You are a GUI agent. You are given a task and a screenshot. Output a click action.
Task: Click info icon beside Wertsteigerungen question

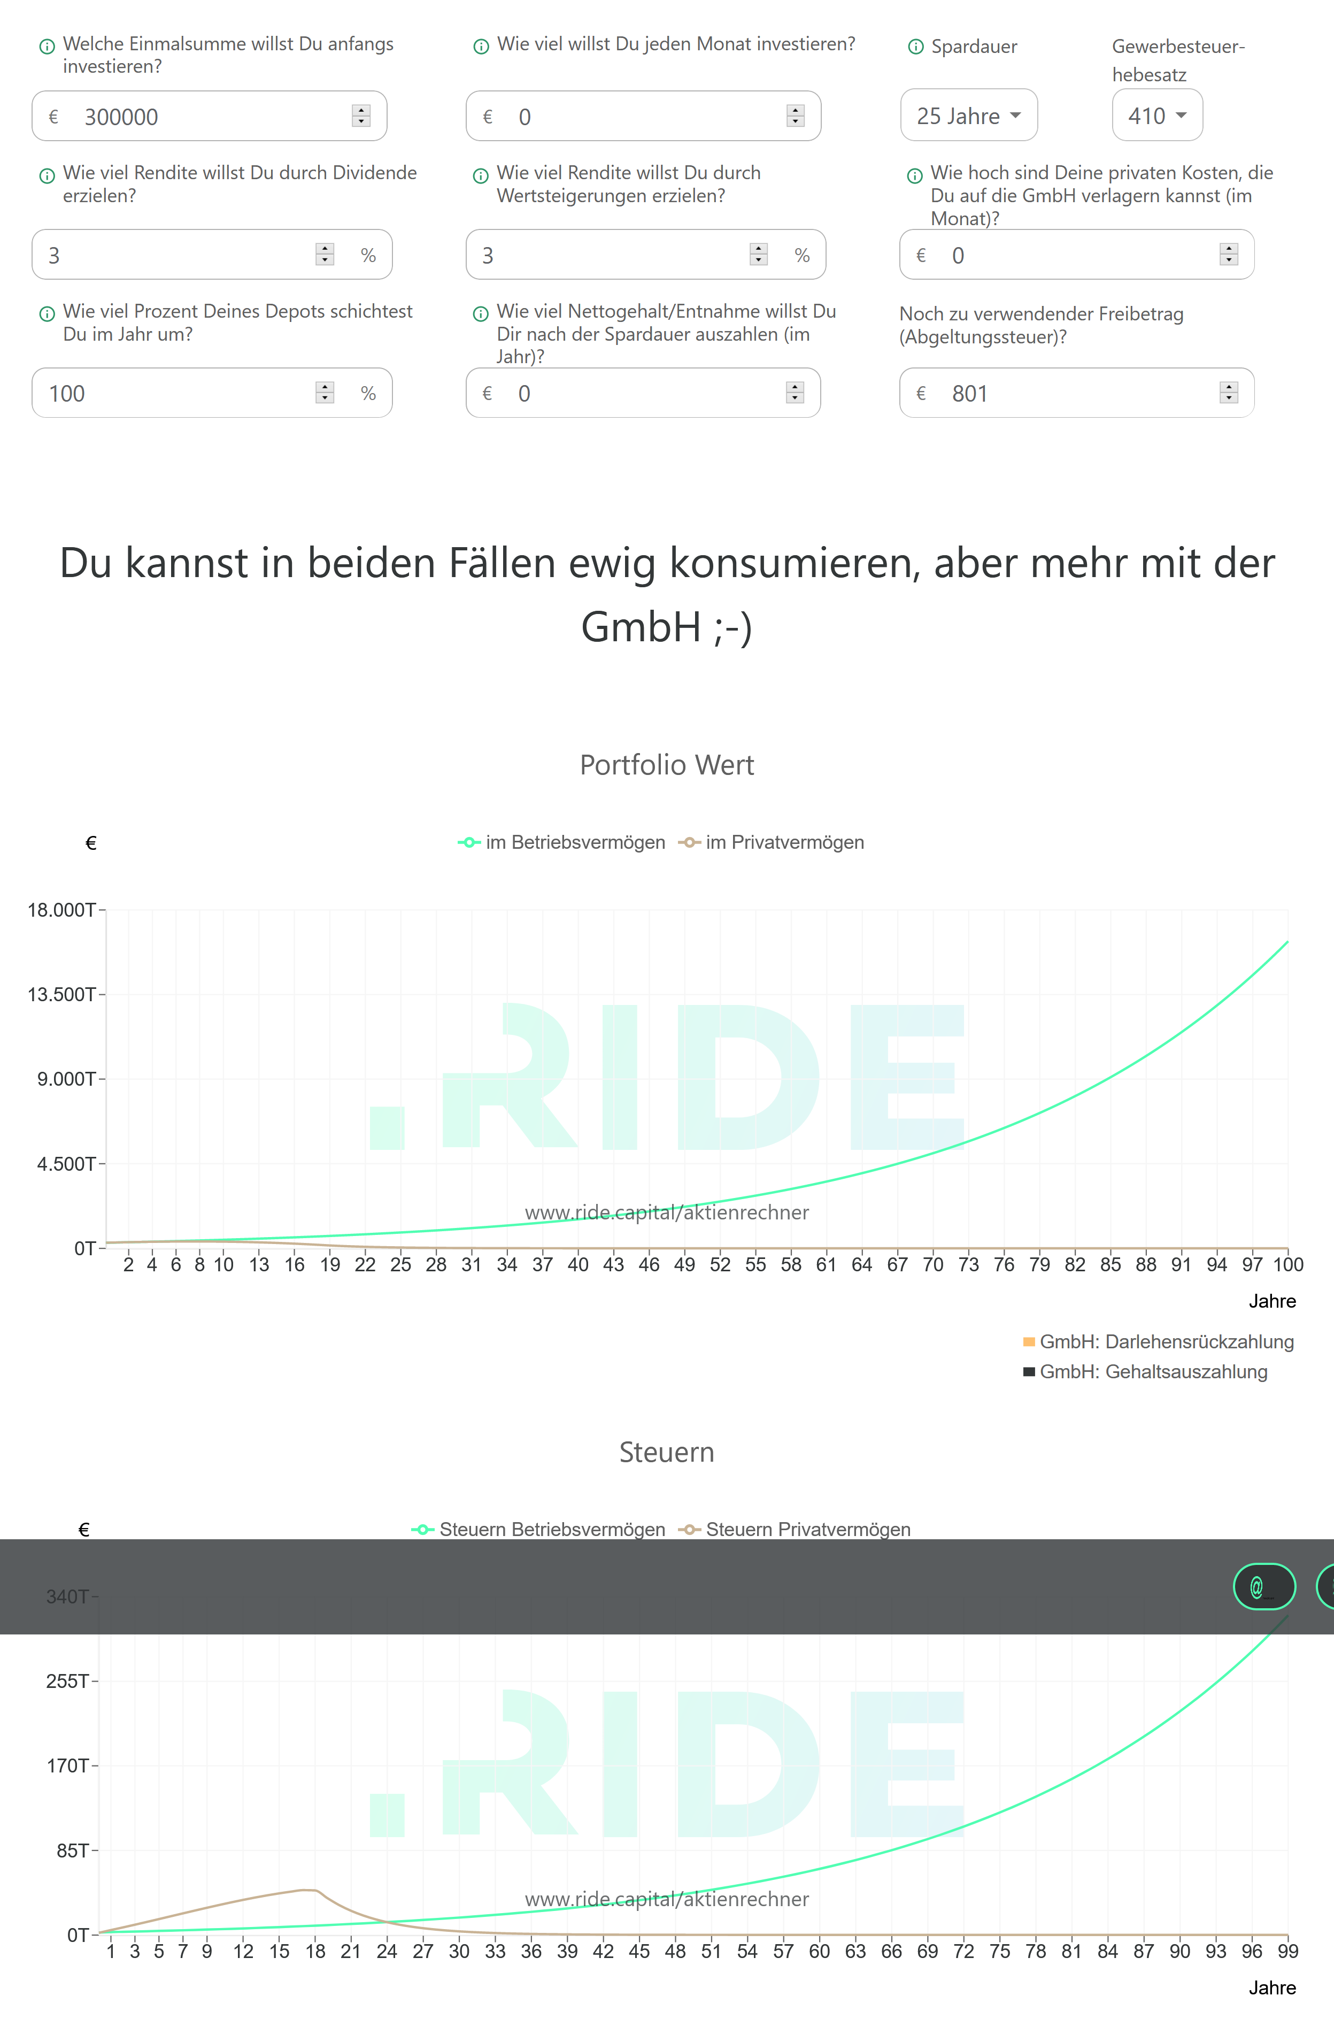tap(481, 176)
